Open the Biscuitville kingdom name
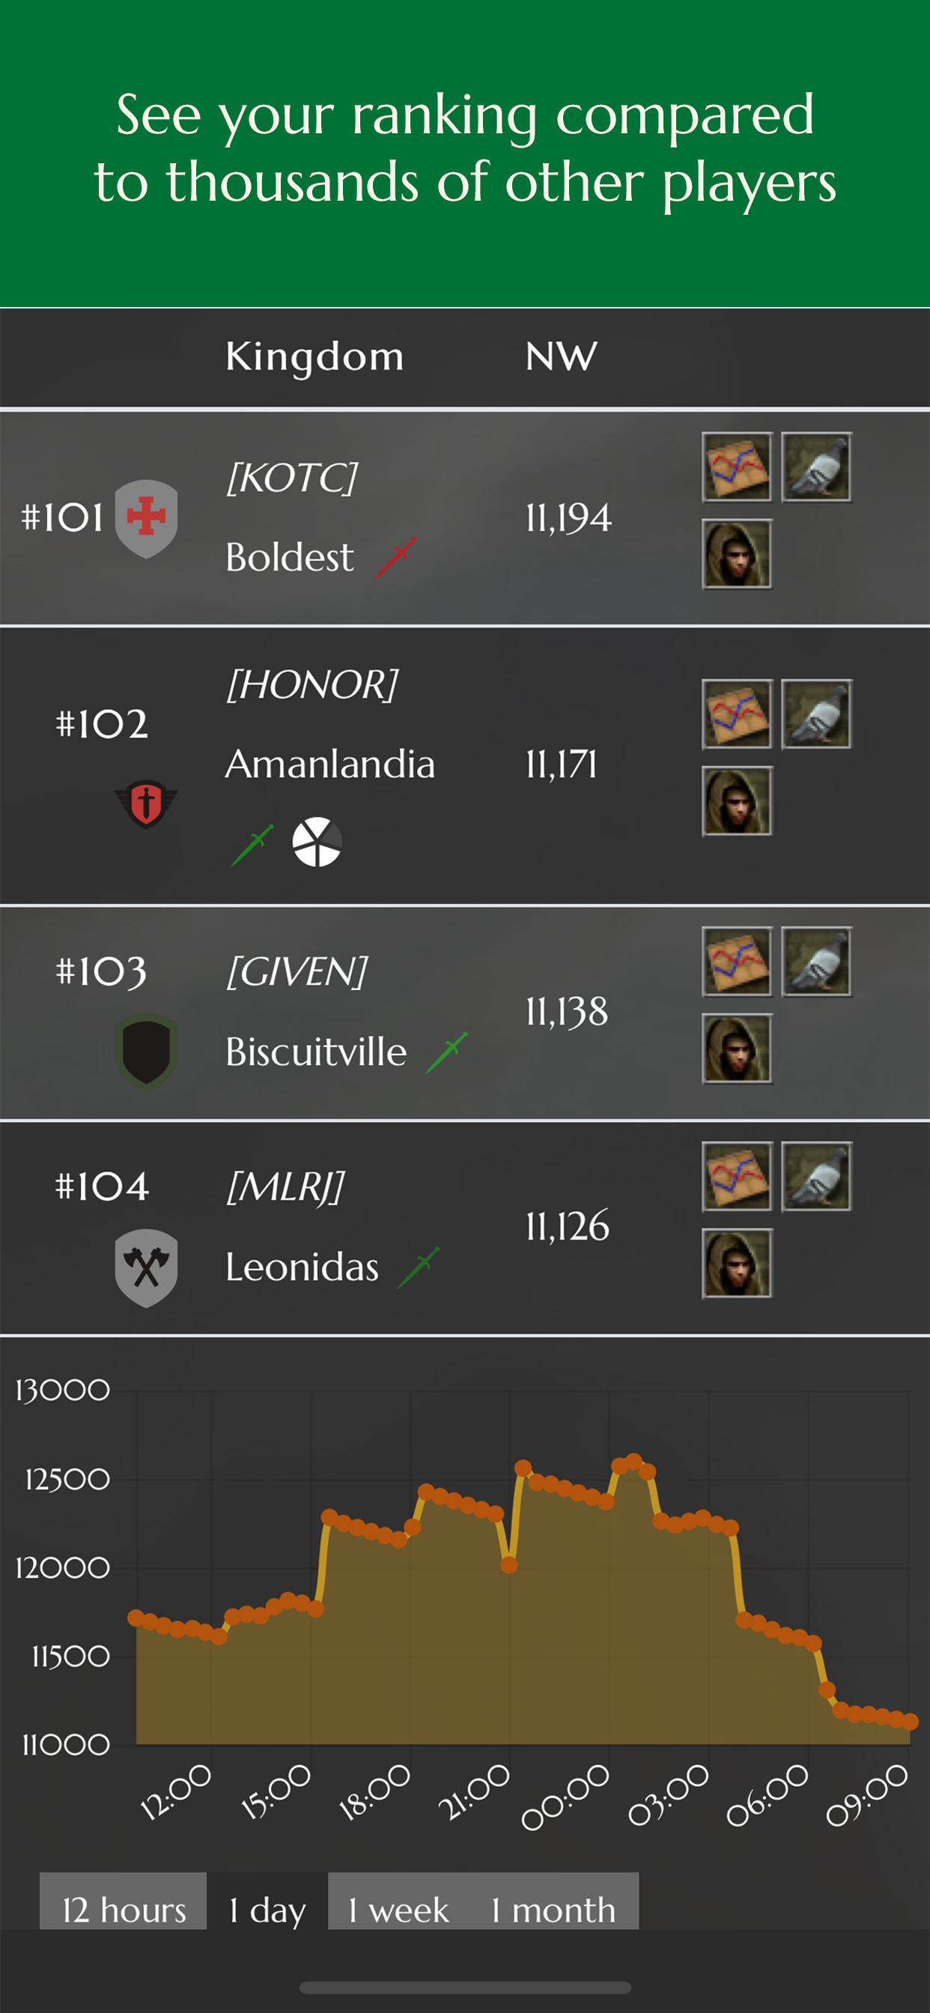The width and height of the screenshot is (930, 2013). click(x=316, y=1052)
